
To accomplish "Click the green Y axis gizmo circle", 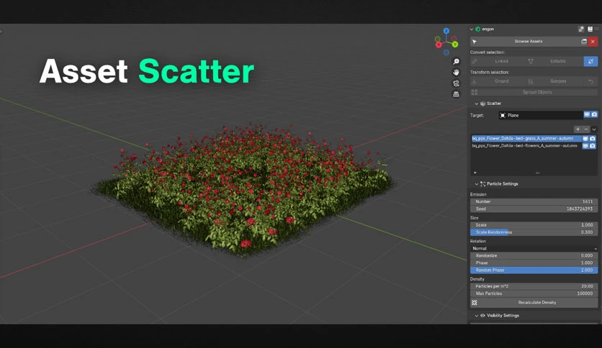I will click(x=455, y=45).
